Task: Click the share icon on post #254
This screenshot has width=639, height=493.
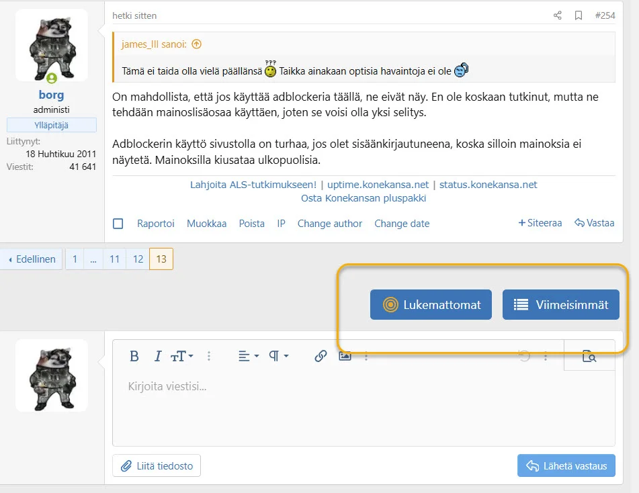Action: point(558,15)
